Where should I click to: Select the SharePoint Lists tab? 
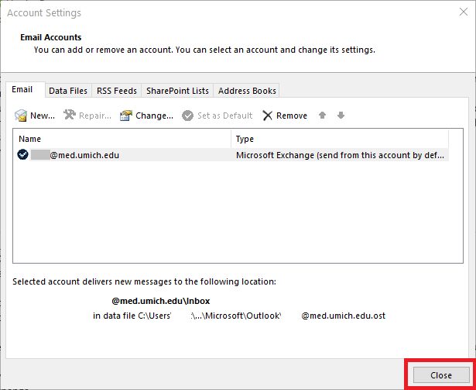177,91
